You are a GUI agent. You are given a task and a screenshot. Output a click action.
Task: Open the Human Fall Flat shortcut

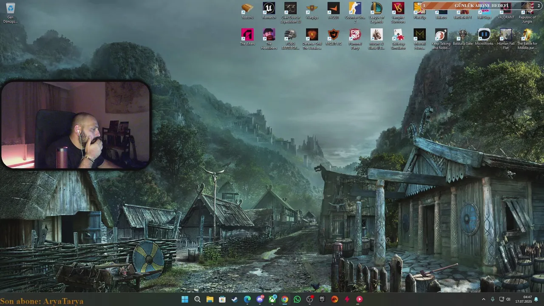coord(506,39)
